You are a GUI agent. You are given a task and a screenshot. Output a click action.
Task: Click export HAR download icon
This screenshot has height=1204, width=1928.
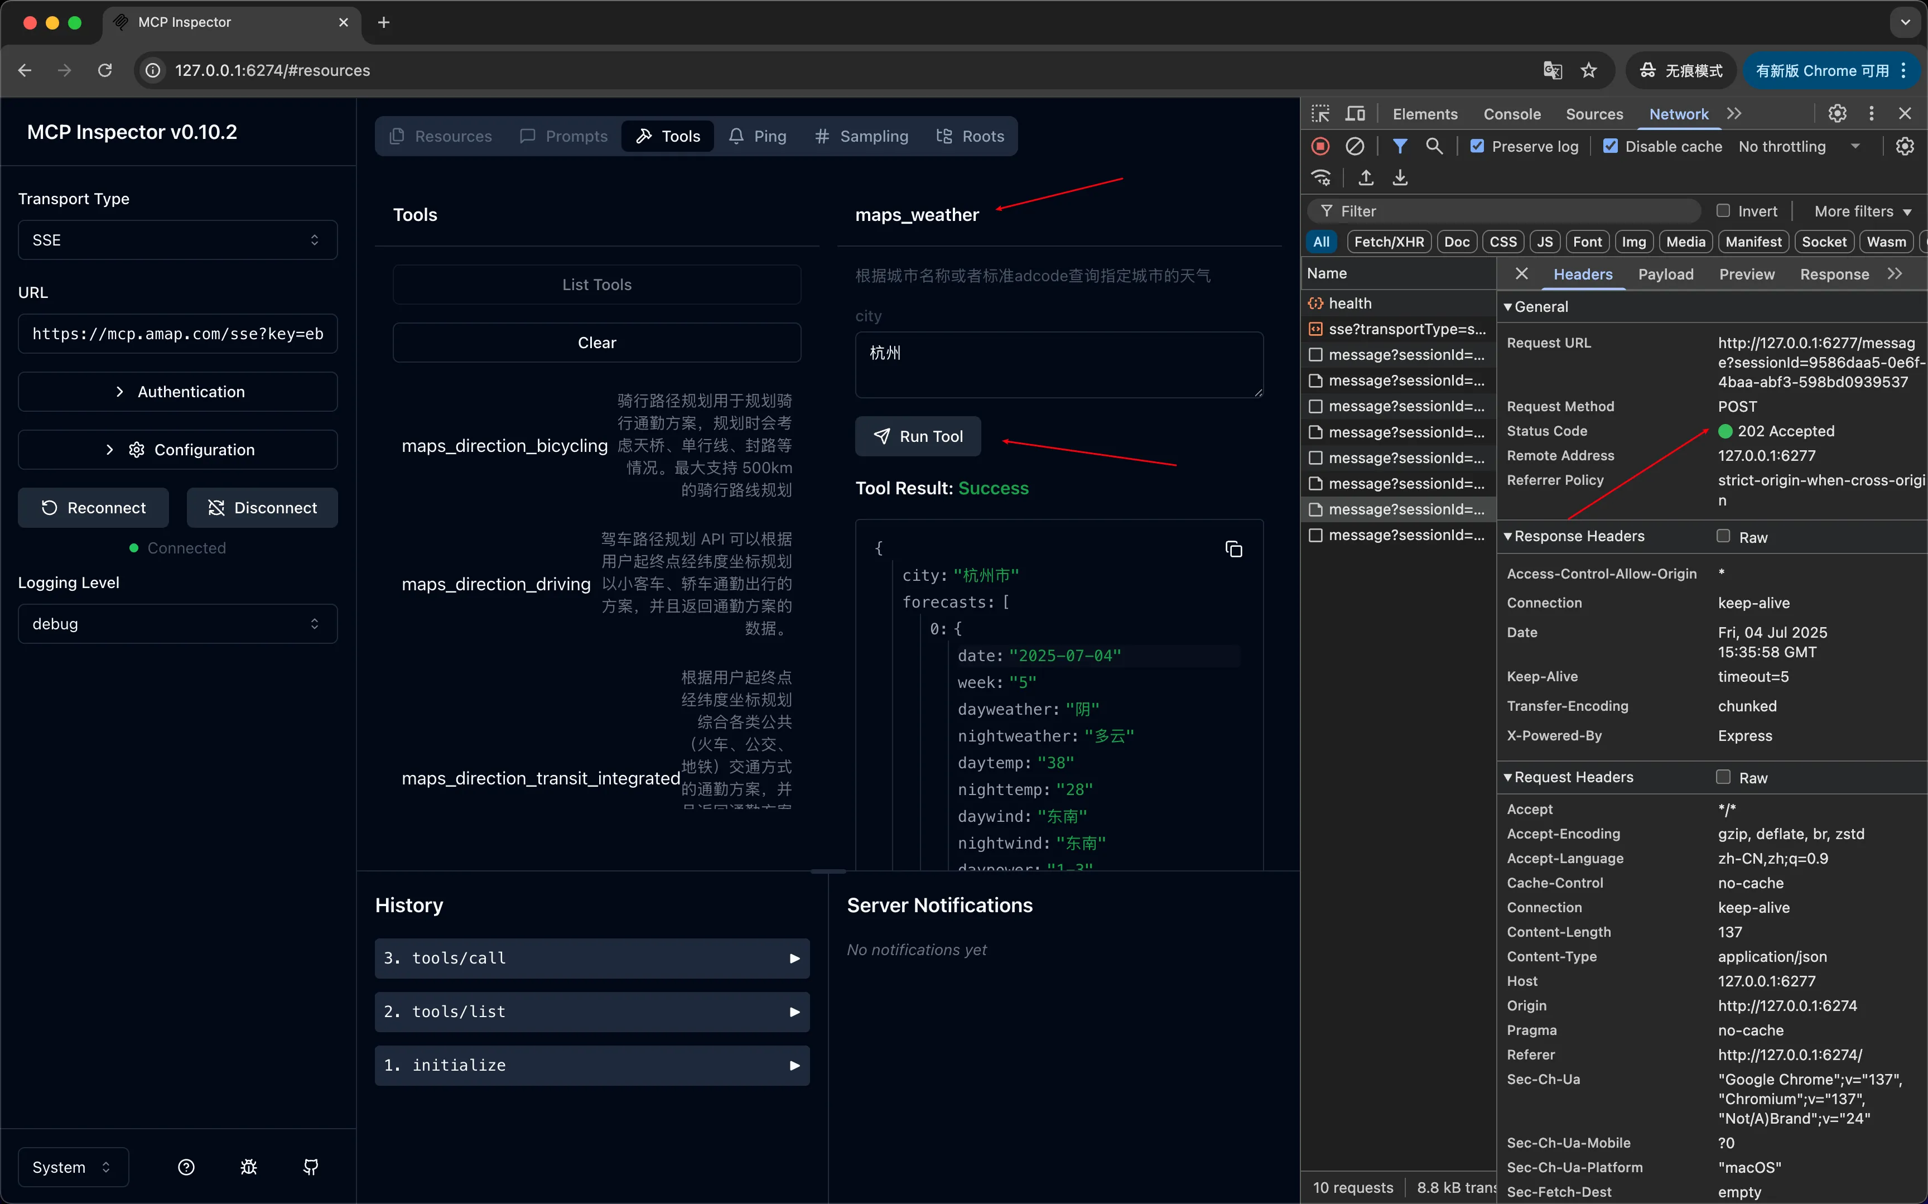click(1400, 177)
